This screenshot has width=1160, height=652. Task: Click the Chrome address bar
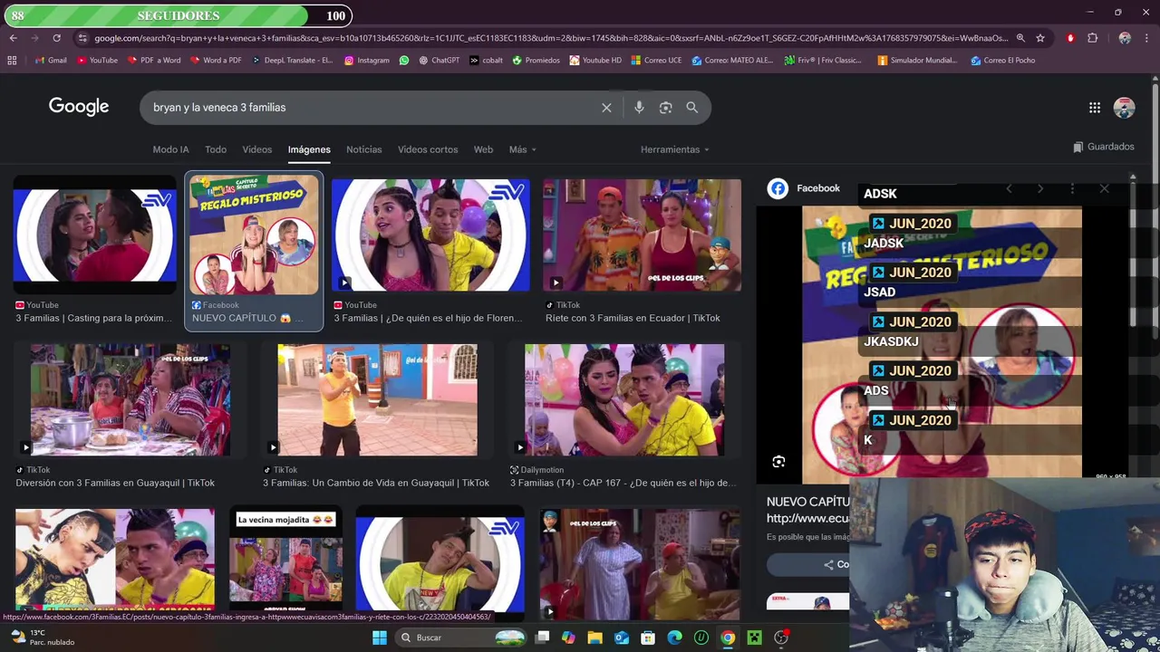point(550,38)
